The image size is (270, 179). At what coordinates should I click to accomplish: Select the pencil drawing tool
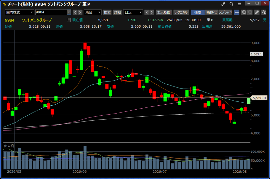(257, 12)
